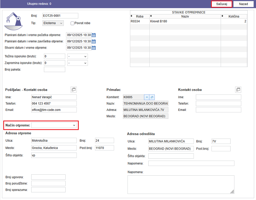Click the Broj paketa input field
Viewport: 256px width, 200px height.
point(54,70)
